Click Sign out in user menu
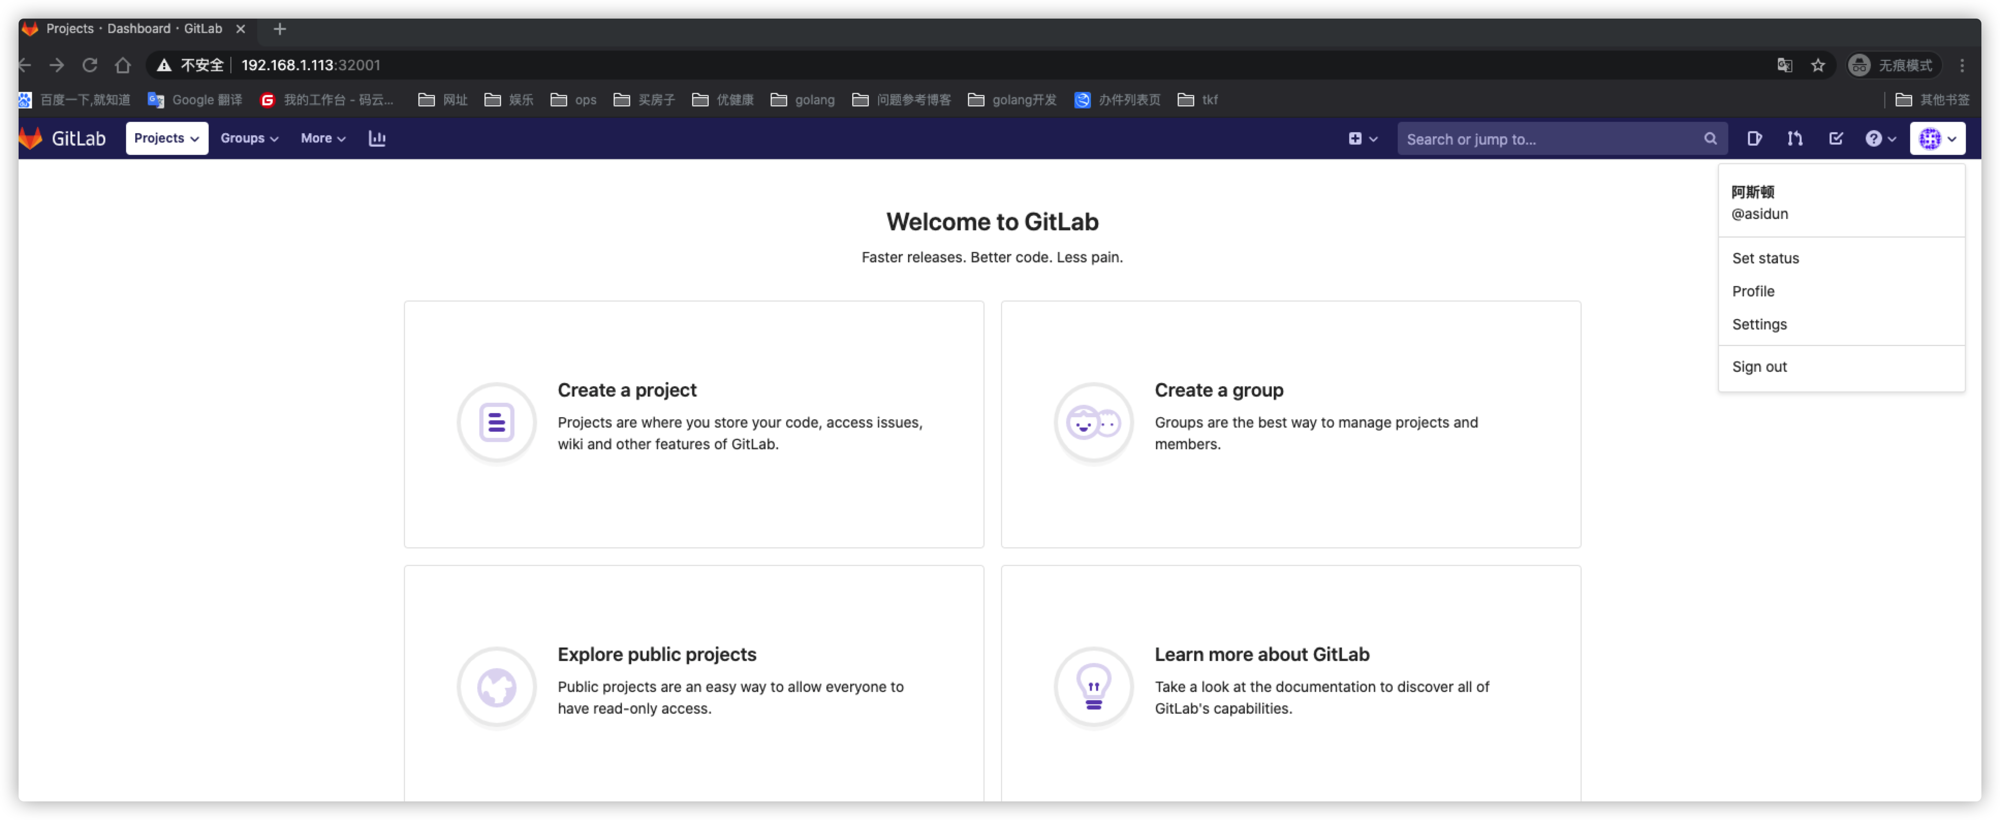 1759,367
